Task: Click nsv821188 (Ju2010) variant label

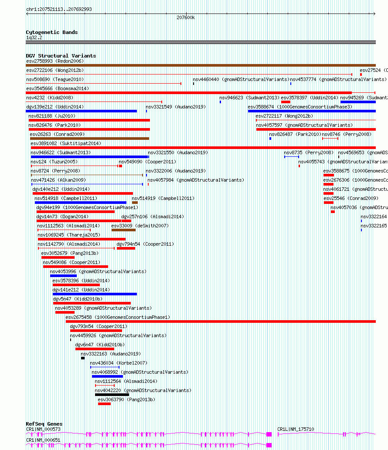Action: 52,116
